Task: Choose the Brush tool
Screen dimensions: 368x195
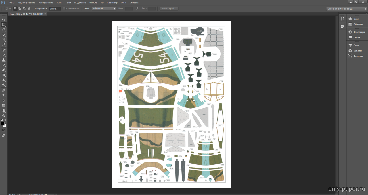Action: point(4,55)
